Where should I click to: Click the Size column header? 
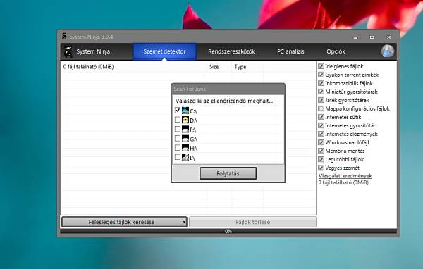tap(219, 67)
